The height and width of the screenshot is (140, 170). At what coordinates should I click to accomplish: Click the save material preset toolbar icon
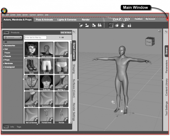pos(94,25)
